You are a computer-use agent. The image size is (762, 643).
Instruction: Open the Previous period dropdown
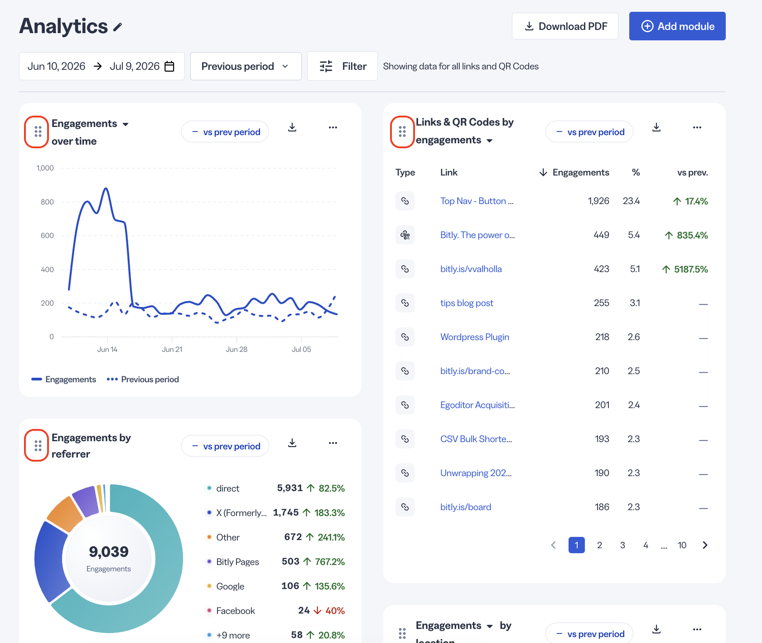coord(246,66)
